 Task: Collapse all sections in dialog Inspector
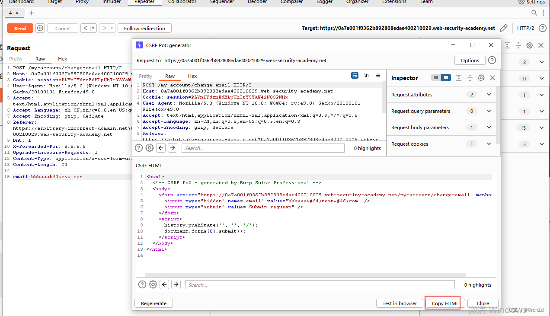click(470, 78)
